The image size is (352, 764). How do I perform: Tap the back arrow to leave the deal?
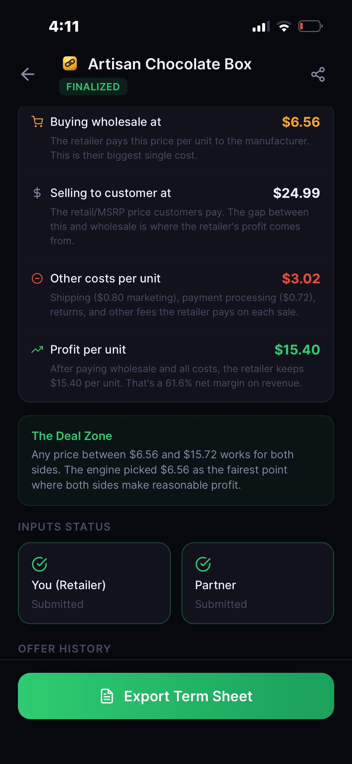coord(27,74)
